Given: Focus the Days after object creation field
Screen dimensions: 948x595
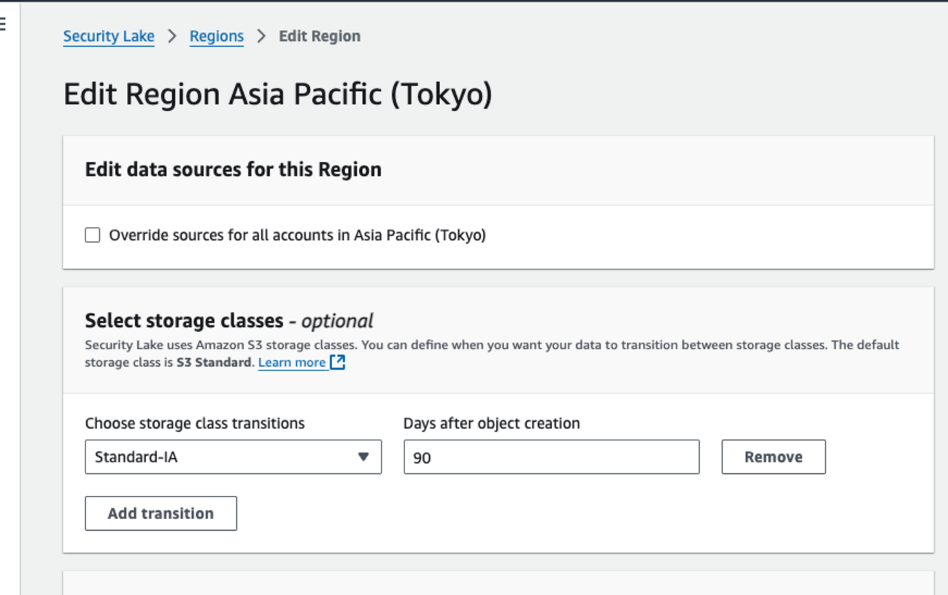Looking at the screenshot, I should (551, 457).
